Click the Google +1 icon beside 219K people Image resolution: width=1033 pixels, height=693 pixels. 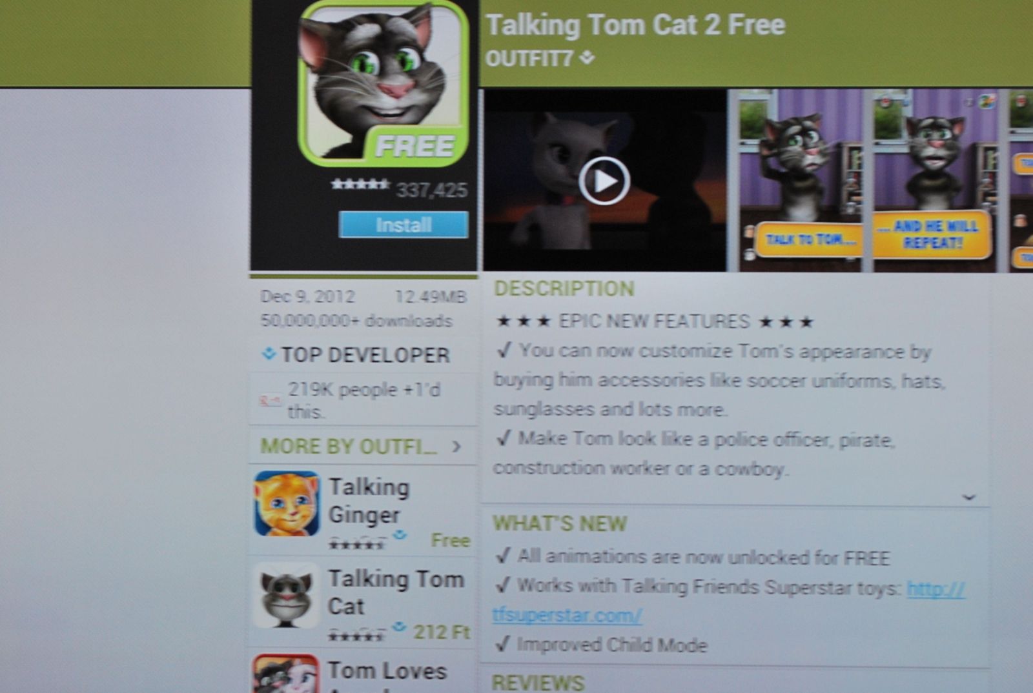[x=270, y=400]
